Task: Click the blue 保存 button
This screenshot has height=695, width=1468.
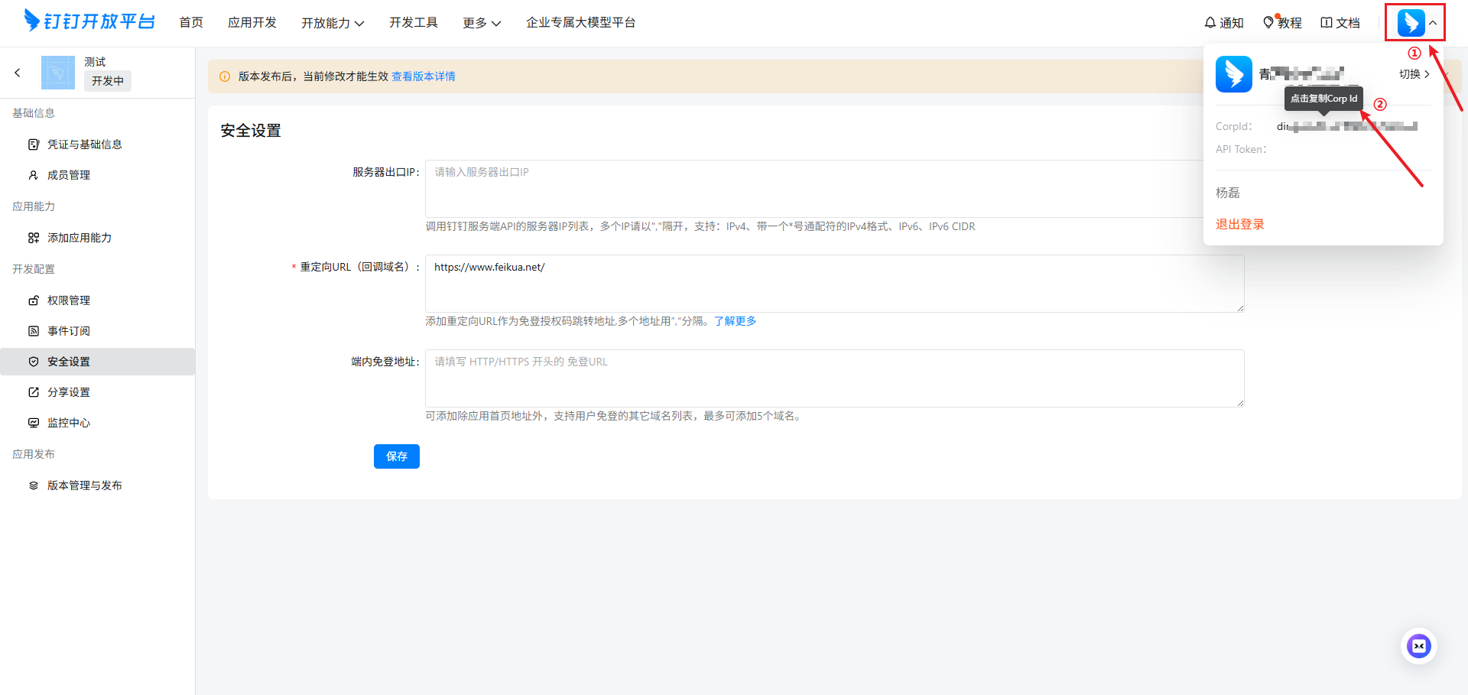Action: [x=396, y=456]
